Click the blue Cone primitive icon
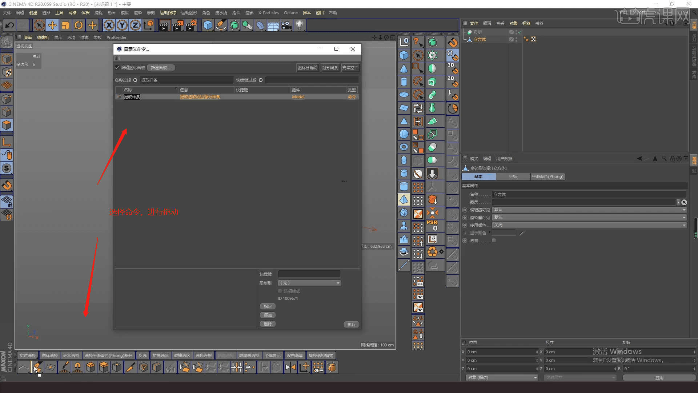This screenshot has width=698, height=393. (x=404, y=68)
